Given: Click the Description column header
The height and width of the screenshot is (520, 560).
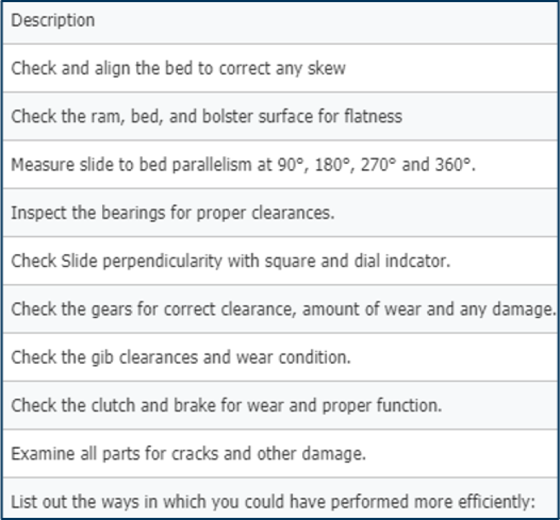Looking at the screenshot, I should 53,20.
